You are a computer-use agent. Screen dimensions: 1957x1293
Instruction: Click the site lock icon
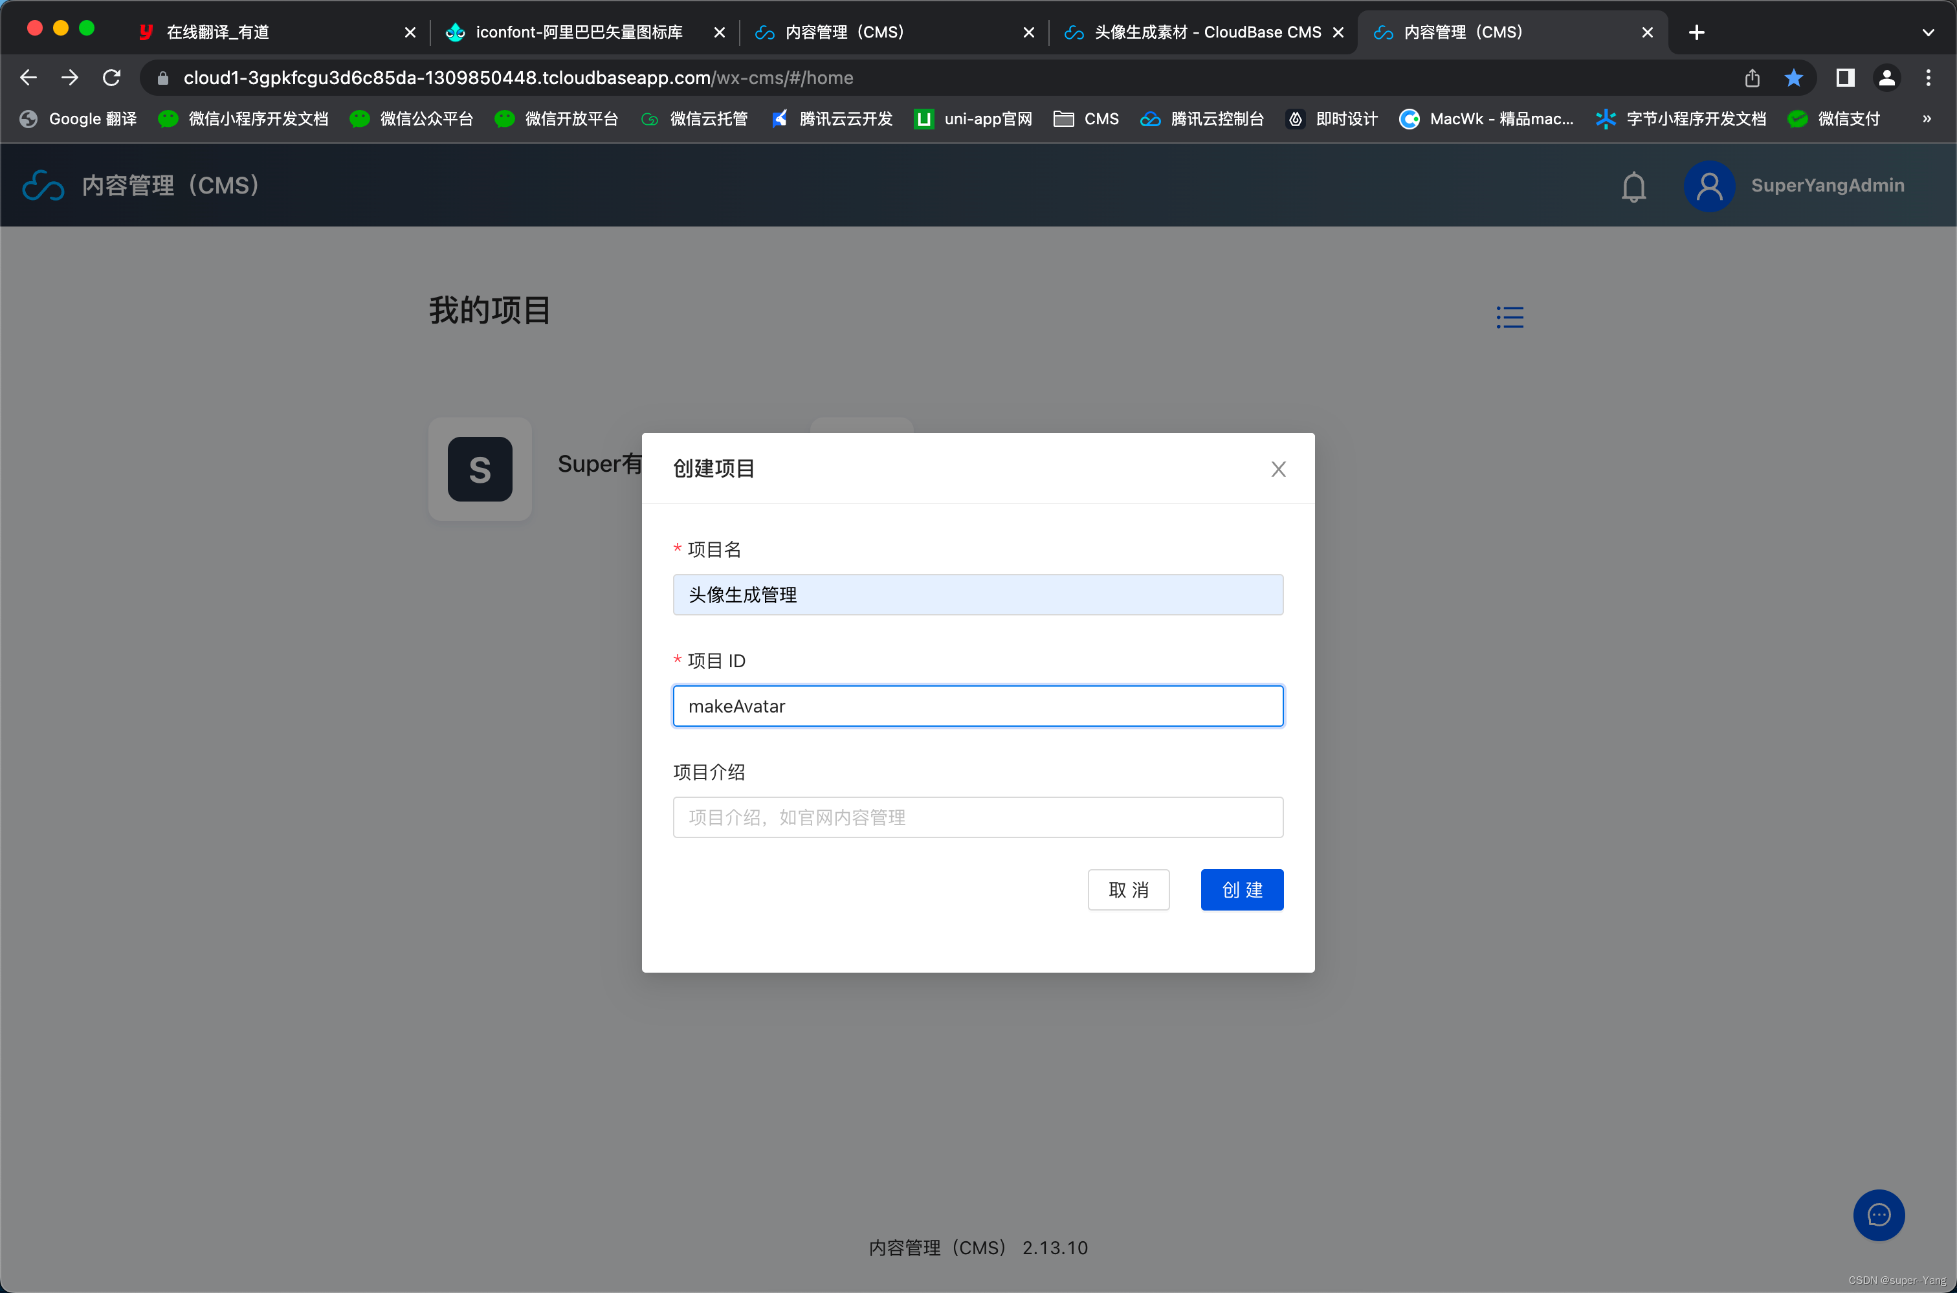click(x=162, y=78)
